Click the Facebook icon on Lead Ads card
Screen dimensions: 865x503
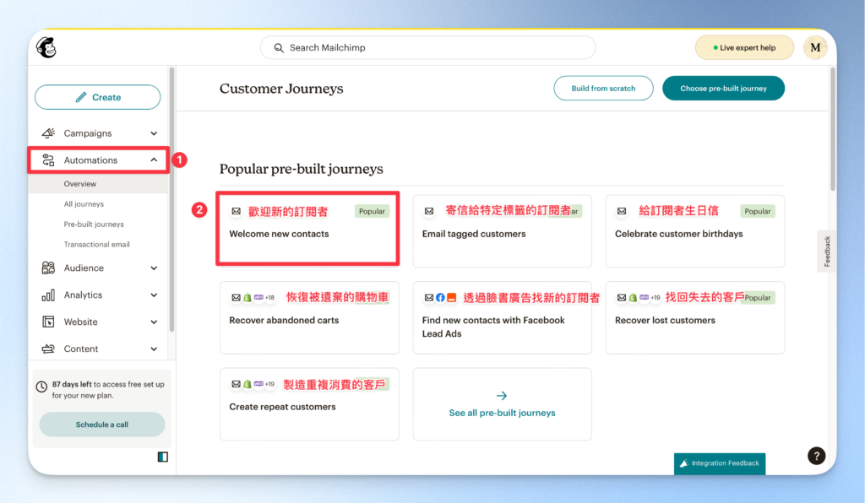[440, 298]
